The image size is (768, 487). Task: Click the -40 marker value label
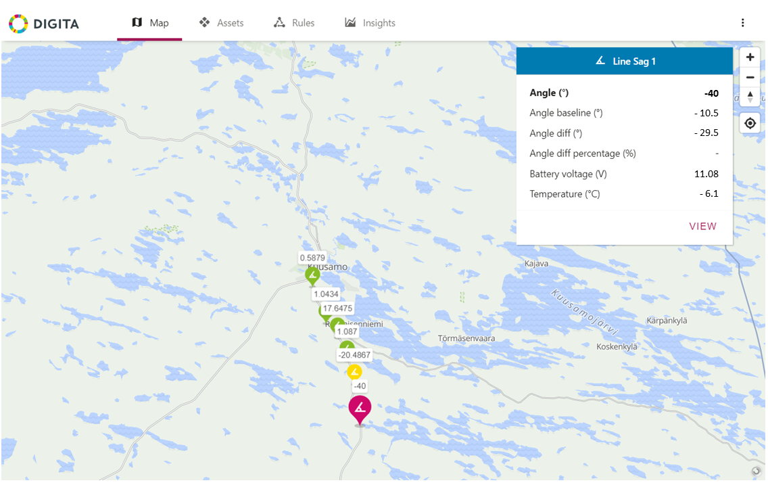360,386
